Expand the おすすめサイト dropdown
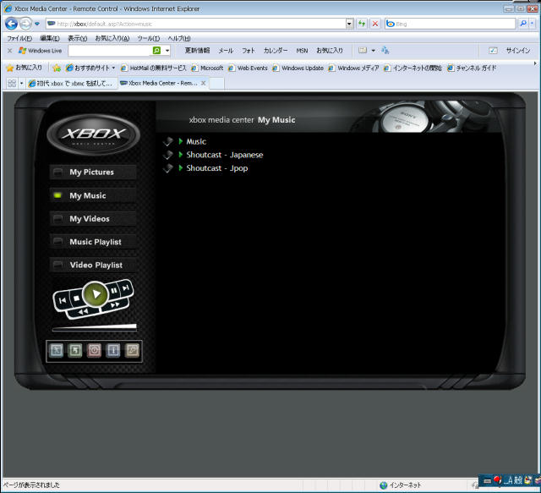Viewport: 541px width, 493px height. (113, 68)
